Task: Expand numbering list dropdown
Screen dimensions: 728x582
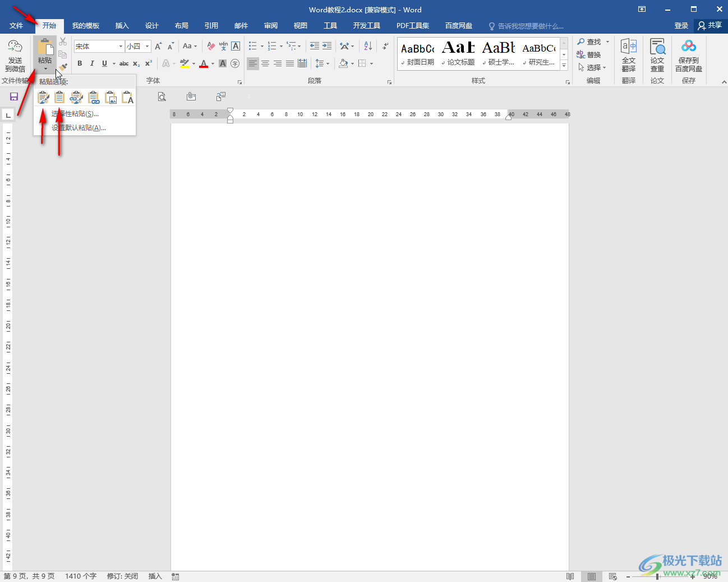Action: (x=281, y=46)
